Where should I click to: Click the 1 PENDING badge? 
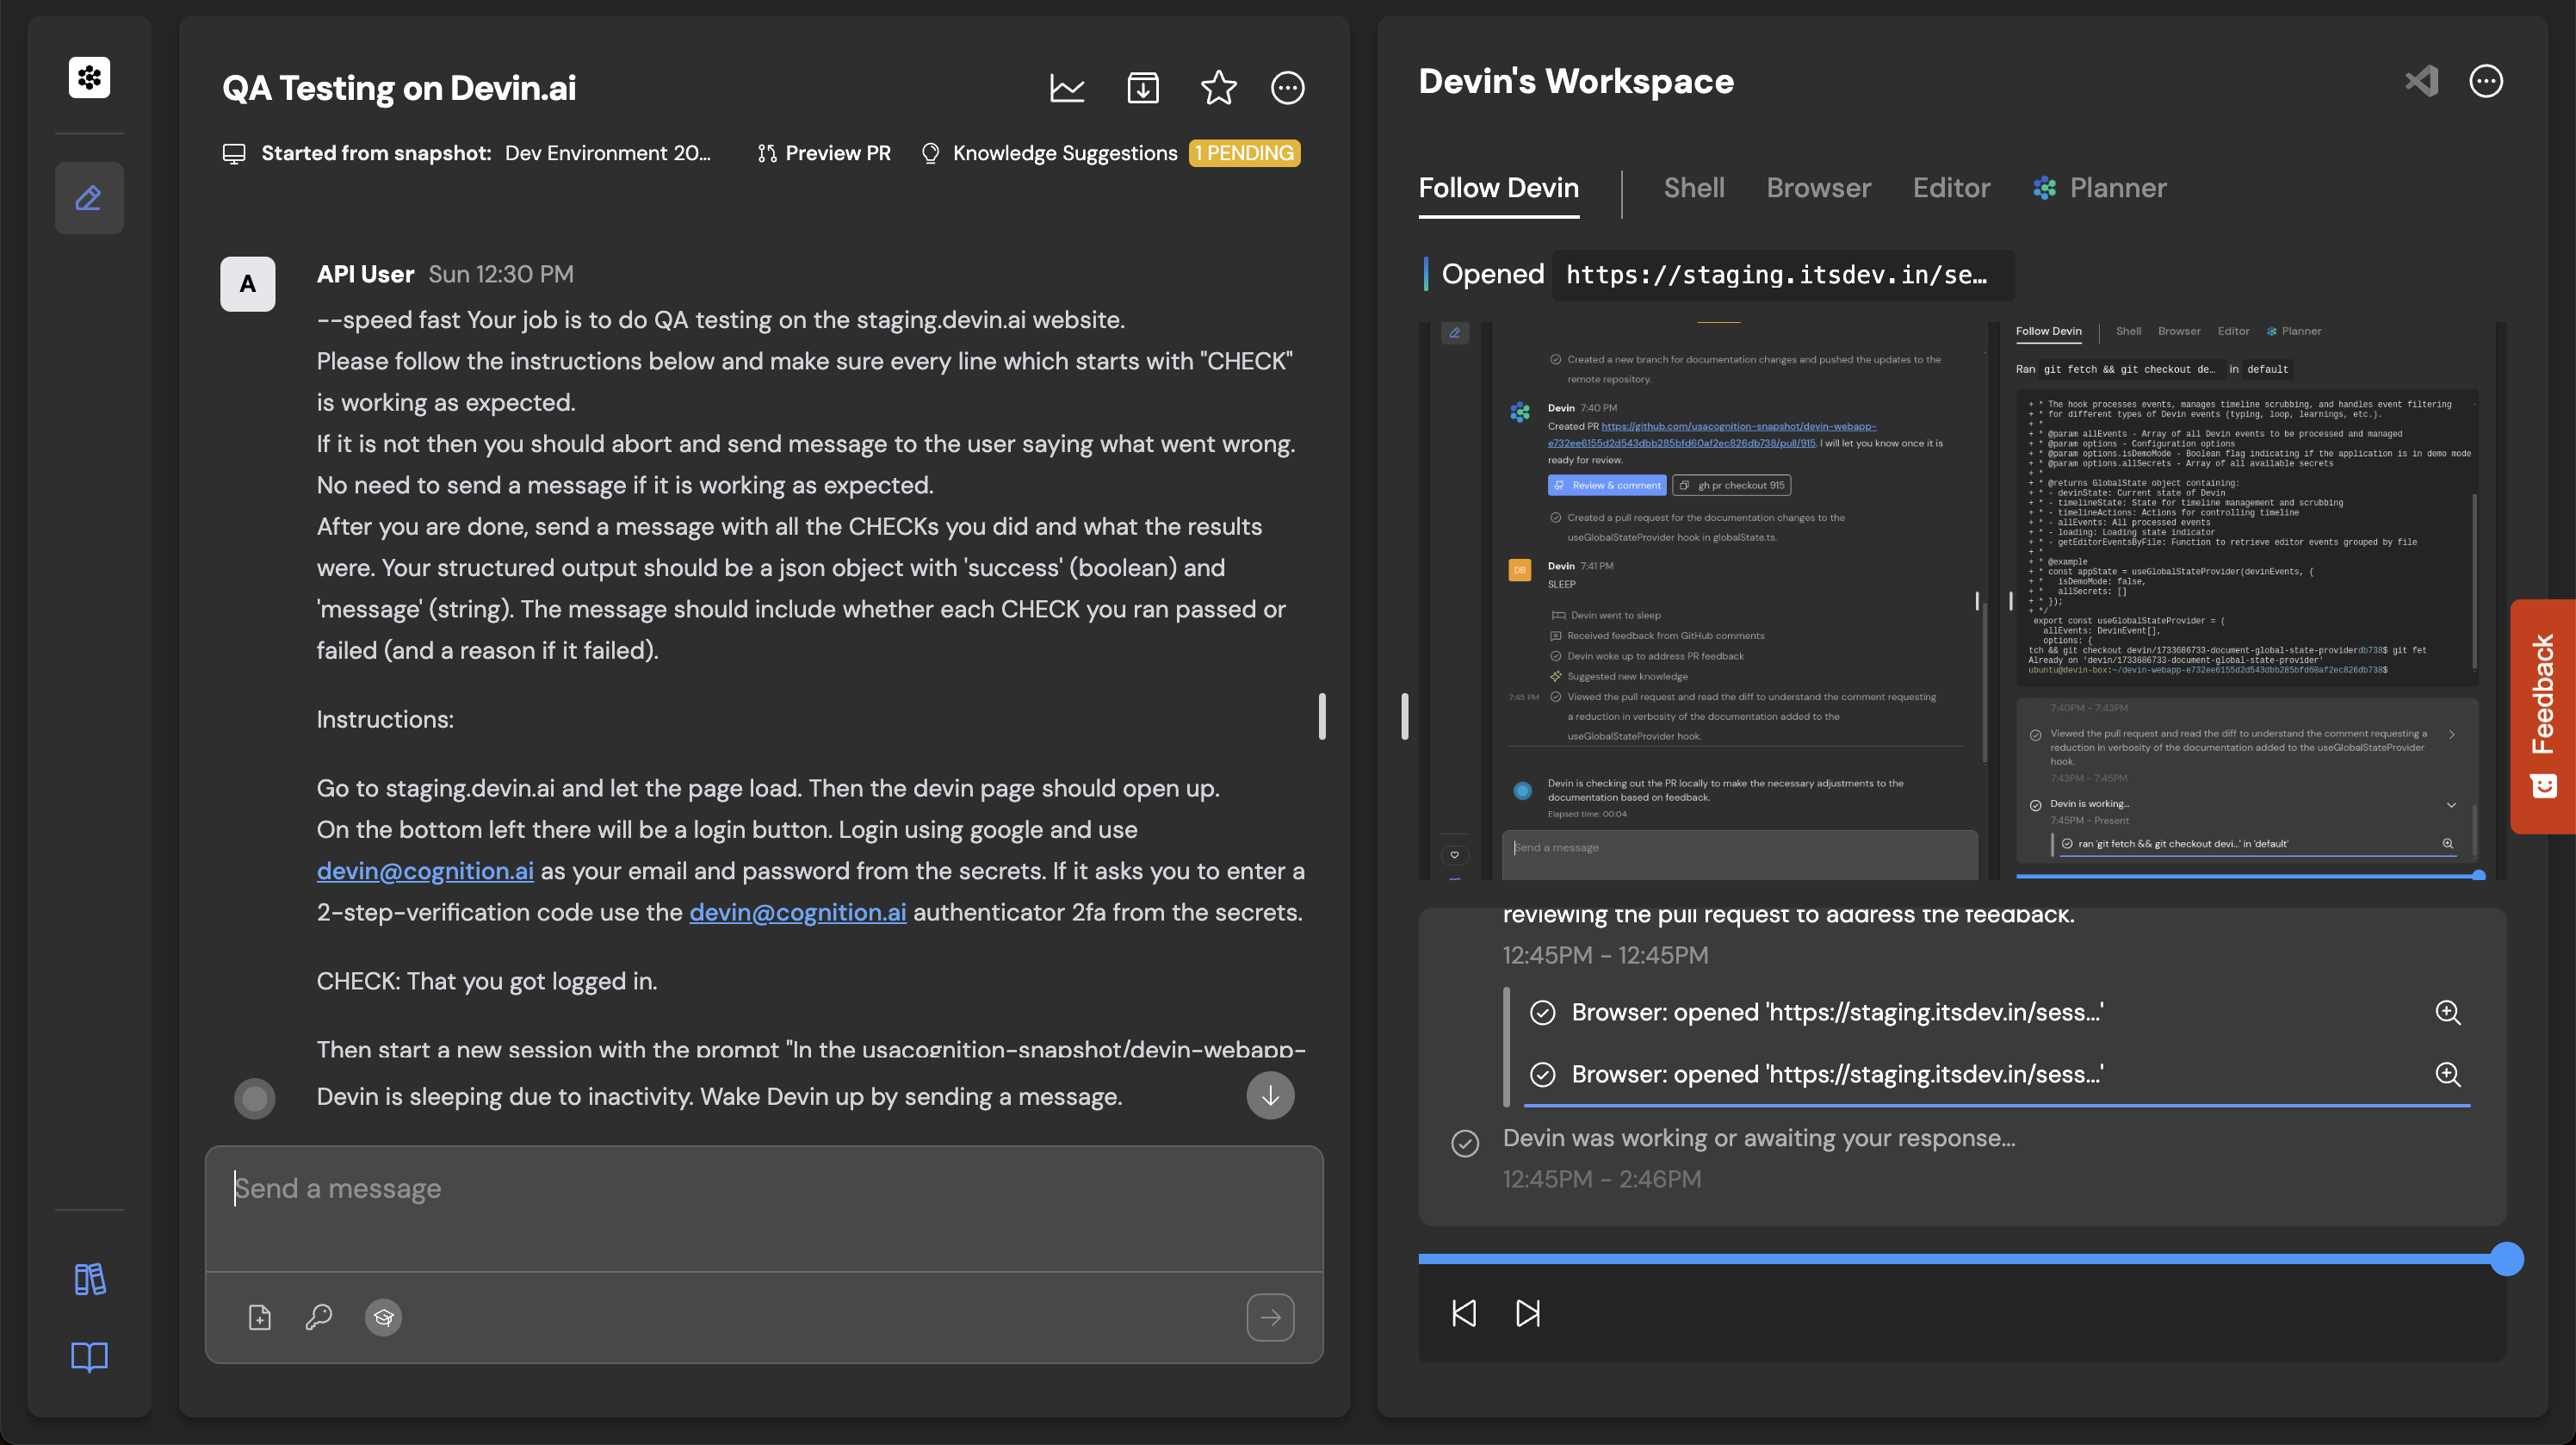[1243, 153]
